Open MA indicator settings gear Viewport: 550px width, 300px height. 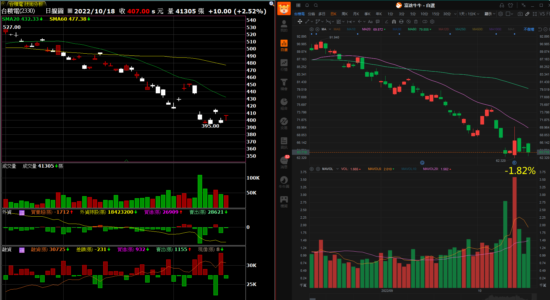click(x=311, y=29)
